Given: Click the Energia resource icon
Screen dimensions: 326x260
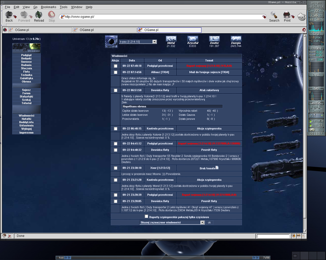Looking at the screenshot, I should click(x=236, y=39).
